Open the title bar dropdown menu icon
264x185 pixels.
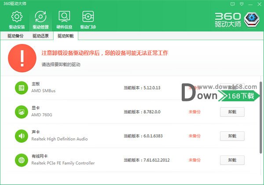(242, 4)
